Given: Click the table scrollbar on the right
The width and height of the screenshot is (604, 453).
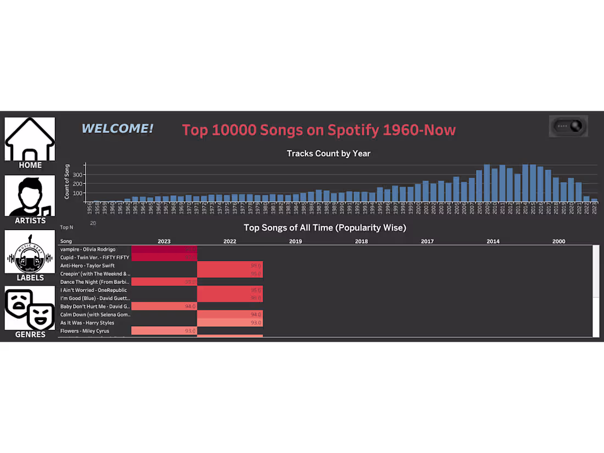Looking at the screenshot, I should (x=596, y=286).
